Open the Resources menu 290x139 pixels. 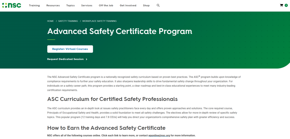53,6
